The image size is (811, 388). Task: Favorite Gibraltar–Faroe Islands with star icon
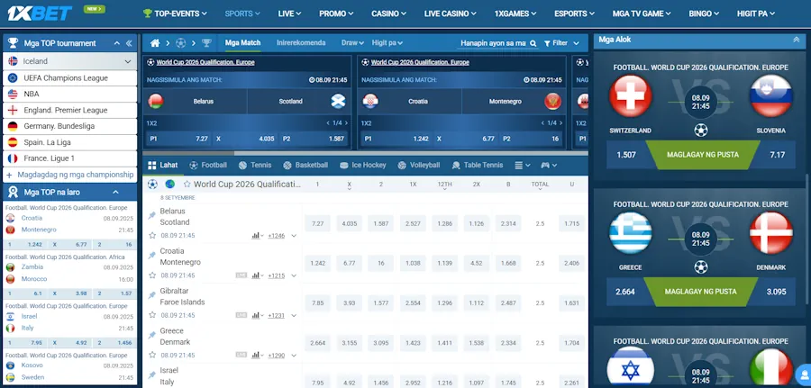[152, 315]
